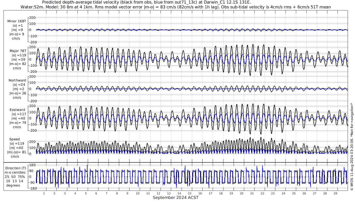Click the '|m| =9' value in Minor panel
The height and width of the screenshot is (203, 355).
17,30
